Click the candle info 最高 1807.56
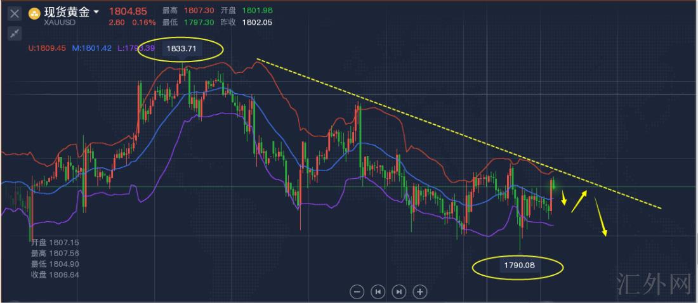The width and height of the screenshot is (698, 303). point(55,254)
